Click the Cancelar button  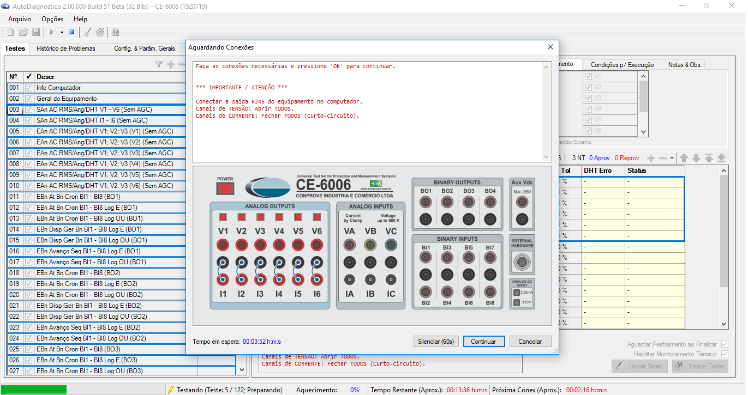coord(530,342)
